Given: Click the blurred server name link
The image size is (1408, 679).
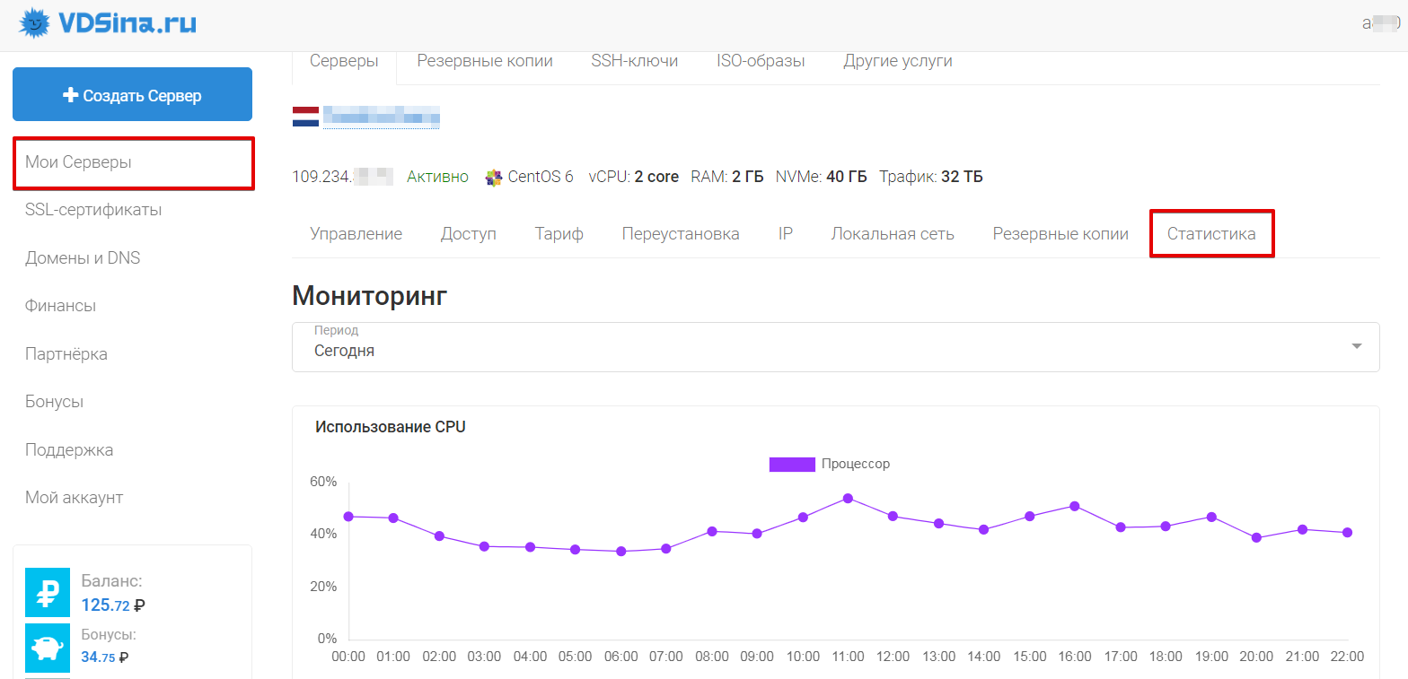Looking at the screenshot, I should [382, 117].
